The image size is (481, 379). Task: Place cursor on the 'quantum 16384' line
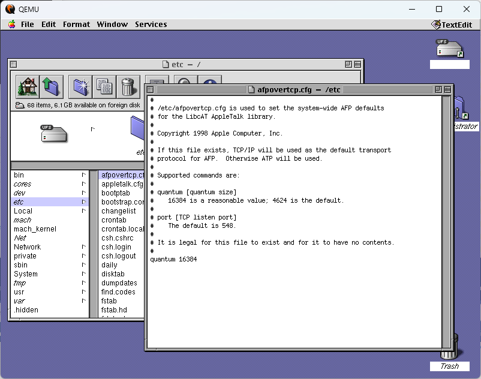pos(173,259)
